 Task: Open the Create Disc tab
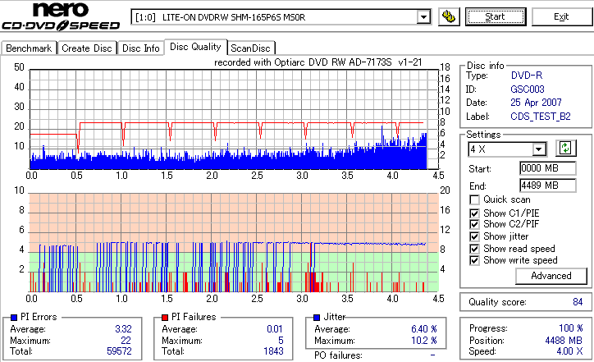click(x=87, y=48)
